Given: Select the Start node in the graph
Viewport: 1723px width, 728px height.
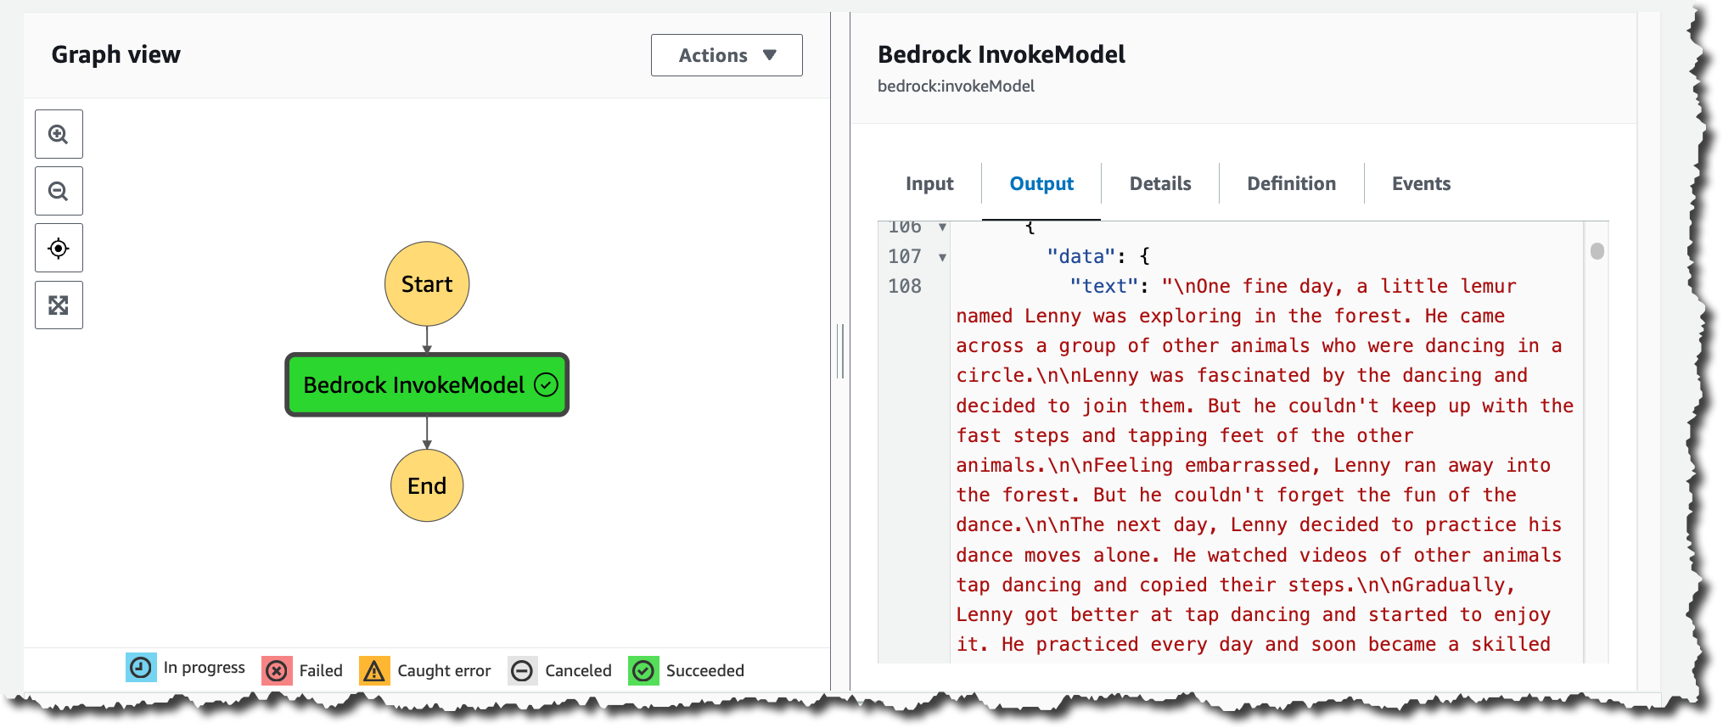Looking at the screenshot, I should (x=427, y=284).
